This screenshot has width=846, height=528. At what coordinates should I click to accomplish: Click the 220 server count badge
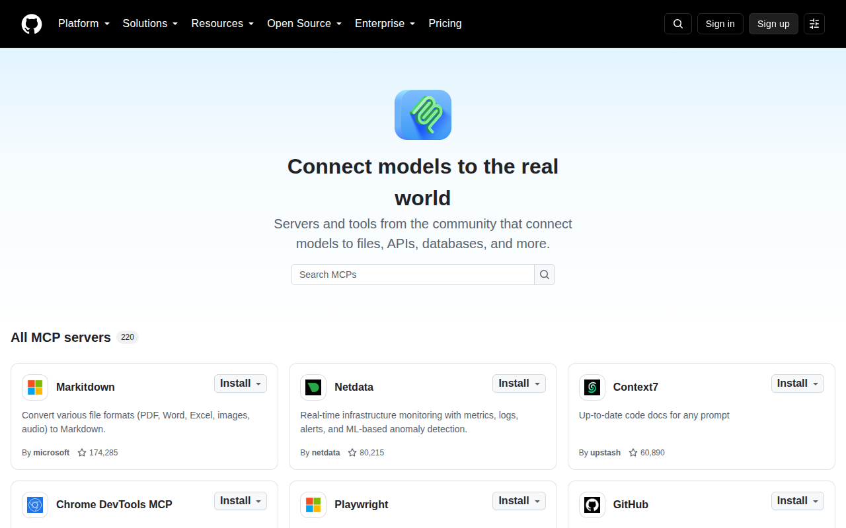[x=128, y=337]
